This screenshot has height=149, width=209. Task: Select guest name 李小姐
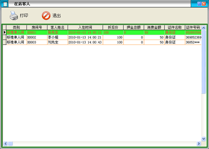(58, 37)
